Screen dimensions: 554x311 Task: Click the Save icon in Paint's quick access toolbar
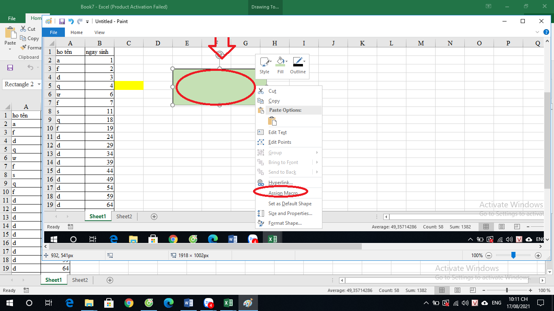62,21
